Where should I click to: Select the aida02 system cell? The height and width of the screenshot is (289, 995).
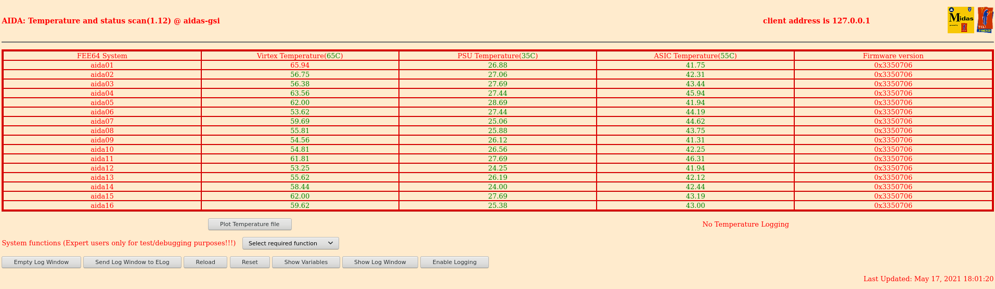(x=102, y=74)
